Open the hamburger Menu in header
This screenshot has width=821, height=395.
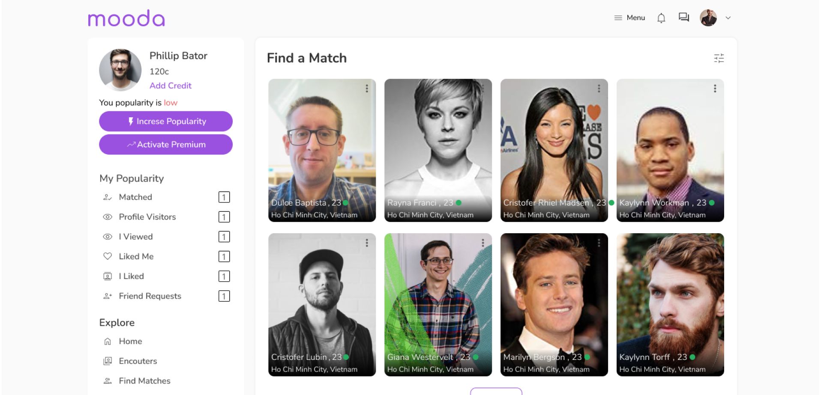pyautogui.click(x=629, y=18)
